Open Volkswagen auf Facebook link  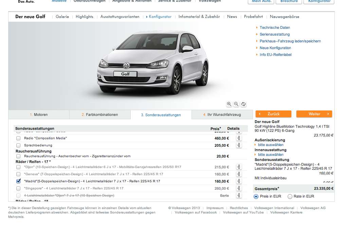(196, 212)
